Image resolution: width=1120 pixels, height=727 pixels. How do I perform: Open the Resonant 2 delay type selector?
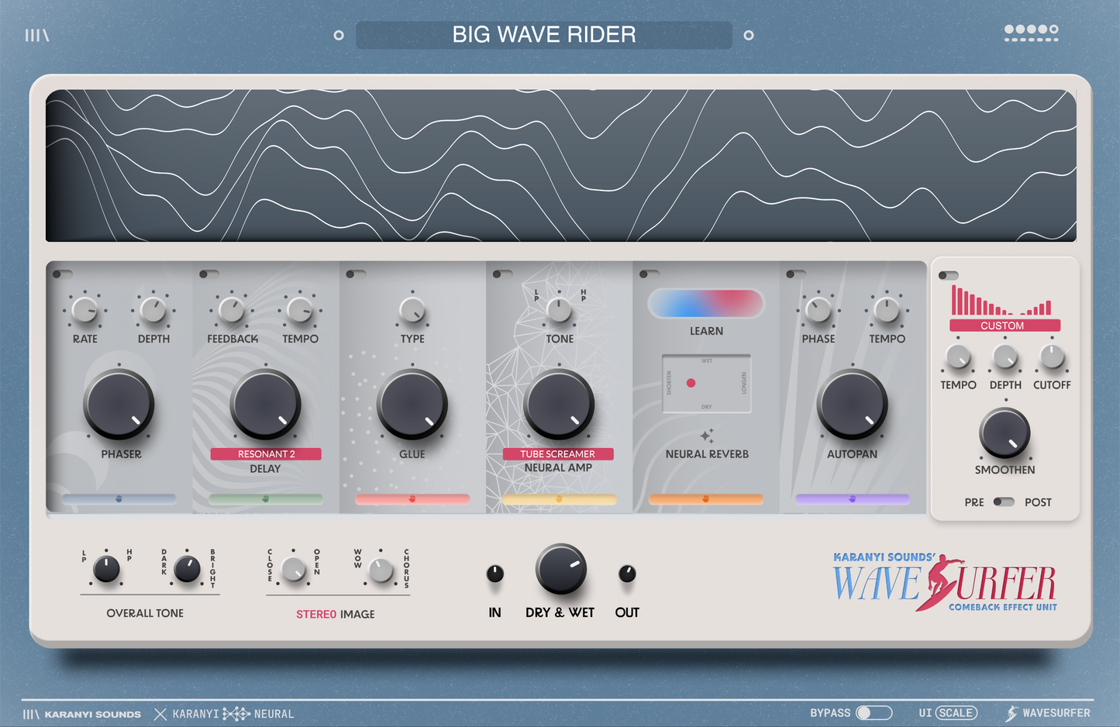pyautogui.click(x=266, y=454)
